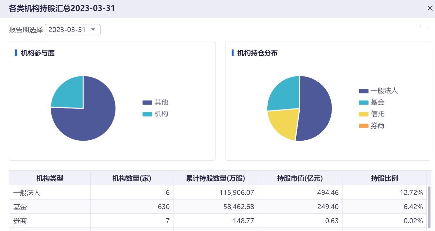The width and height of the screenshot is (435, 231).
Task: Click the 信托 legend swatch
Action: (x=363, y=114)
